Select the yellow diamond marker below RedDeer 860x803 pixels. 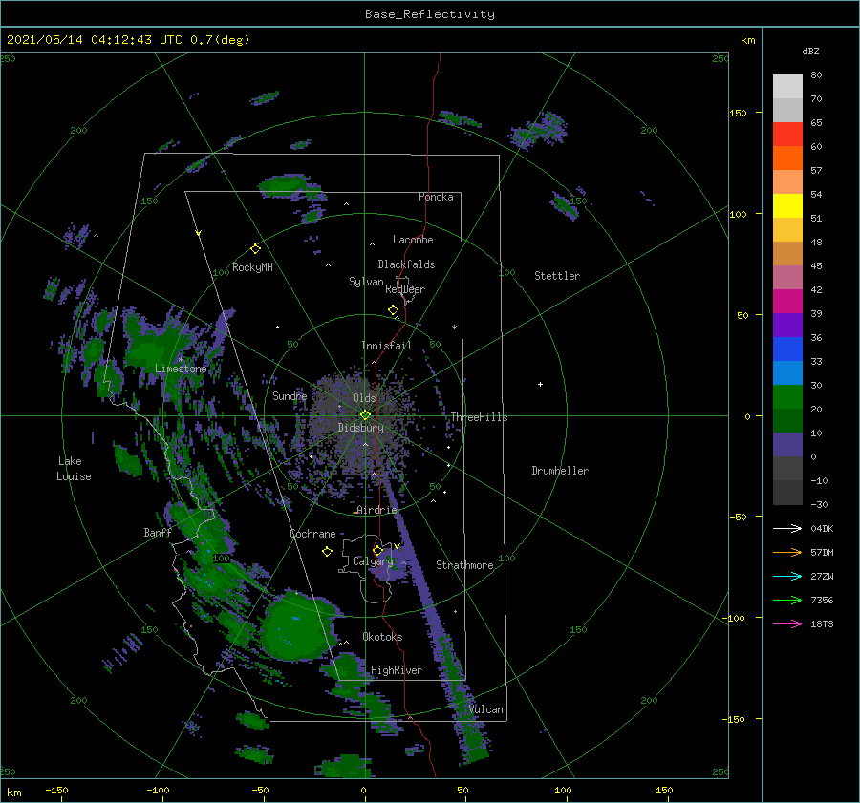(393, 309)
